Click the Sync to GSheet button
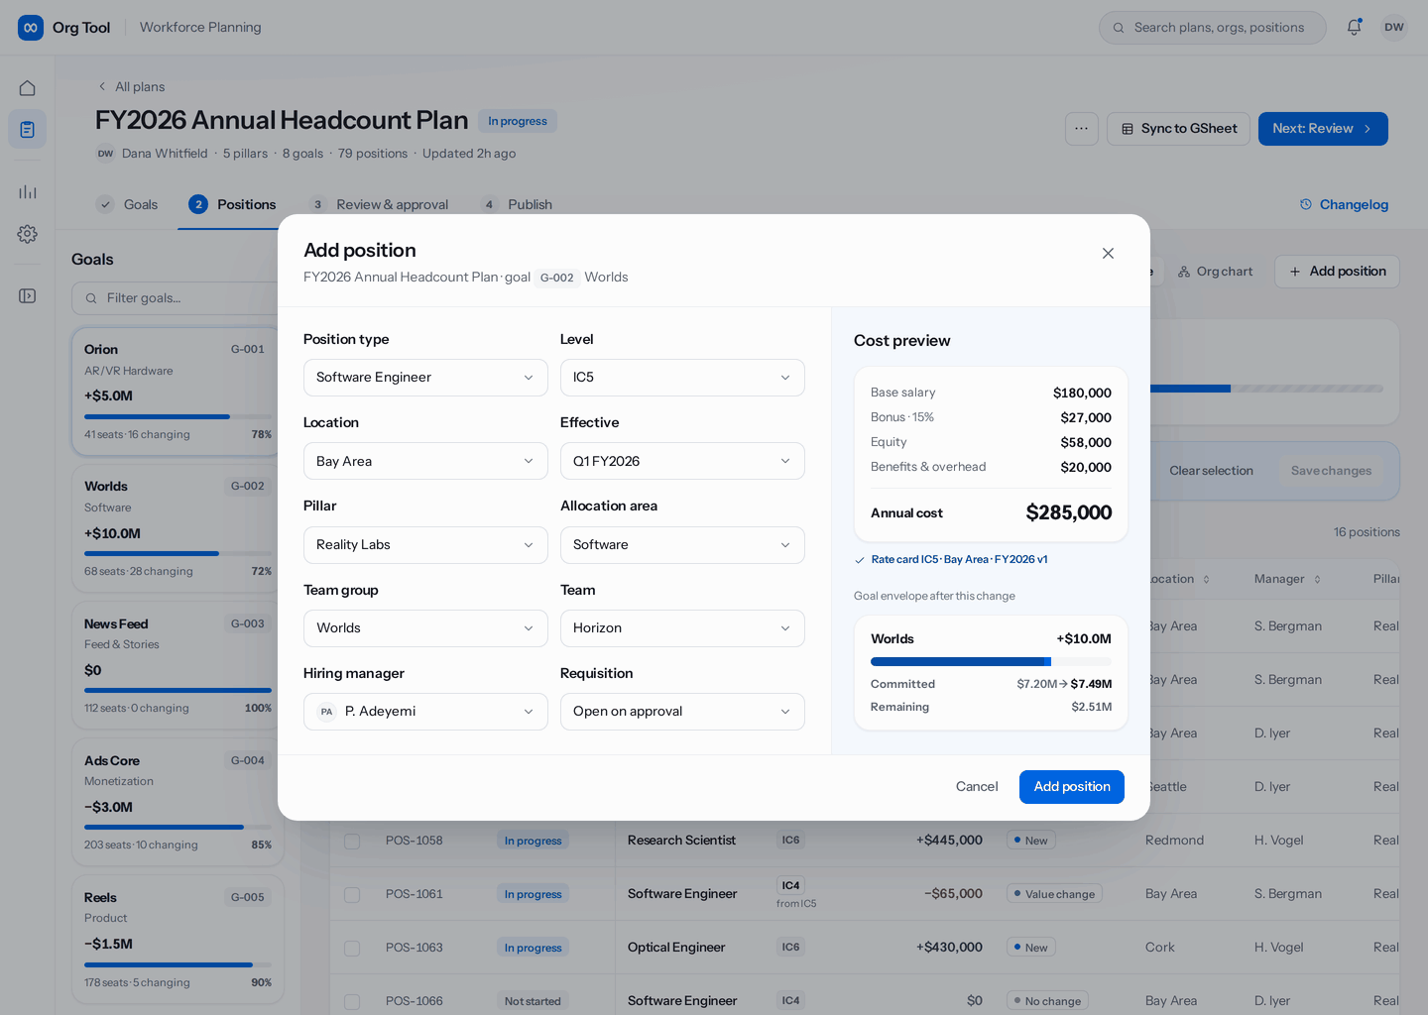Screen dimensions: 1428x1015 tap(1178, 129)
